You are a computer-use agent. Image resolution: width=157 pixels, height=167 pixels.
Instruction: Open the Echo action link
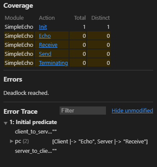45,36
